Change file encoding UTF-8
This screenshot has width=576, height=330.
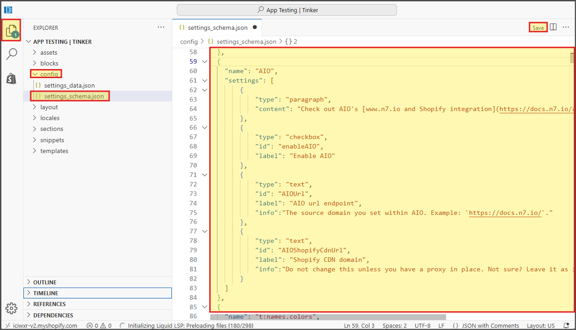[x=423, y=325]
